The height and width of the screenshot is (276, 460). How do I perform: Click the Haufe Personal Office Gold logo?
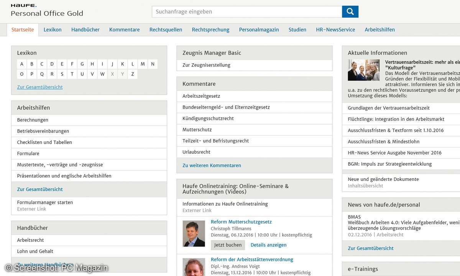click(x=47, y=11)
